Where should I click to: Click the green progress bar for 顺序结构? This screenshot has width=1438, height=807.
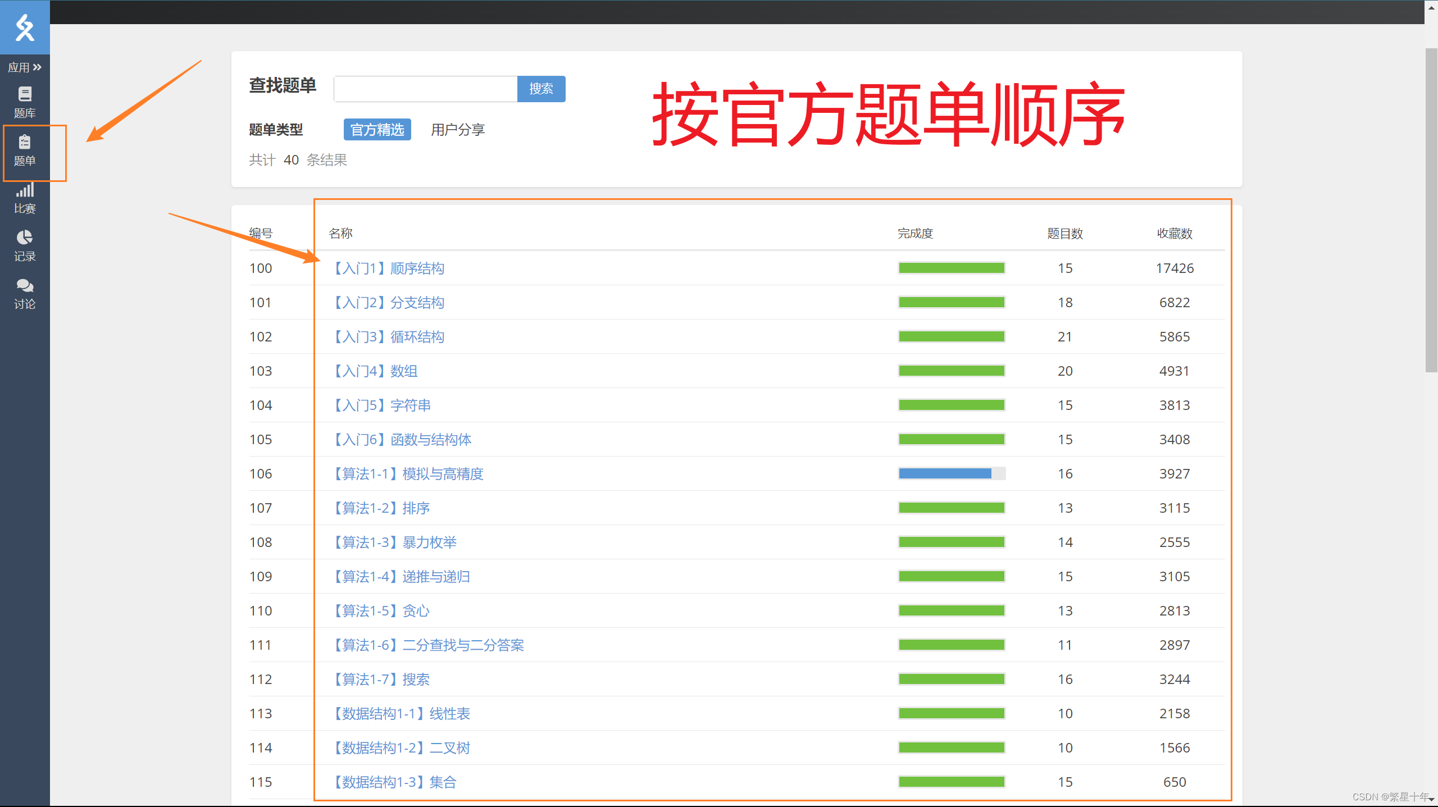[x=952, y=268]
